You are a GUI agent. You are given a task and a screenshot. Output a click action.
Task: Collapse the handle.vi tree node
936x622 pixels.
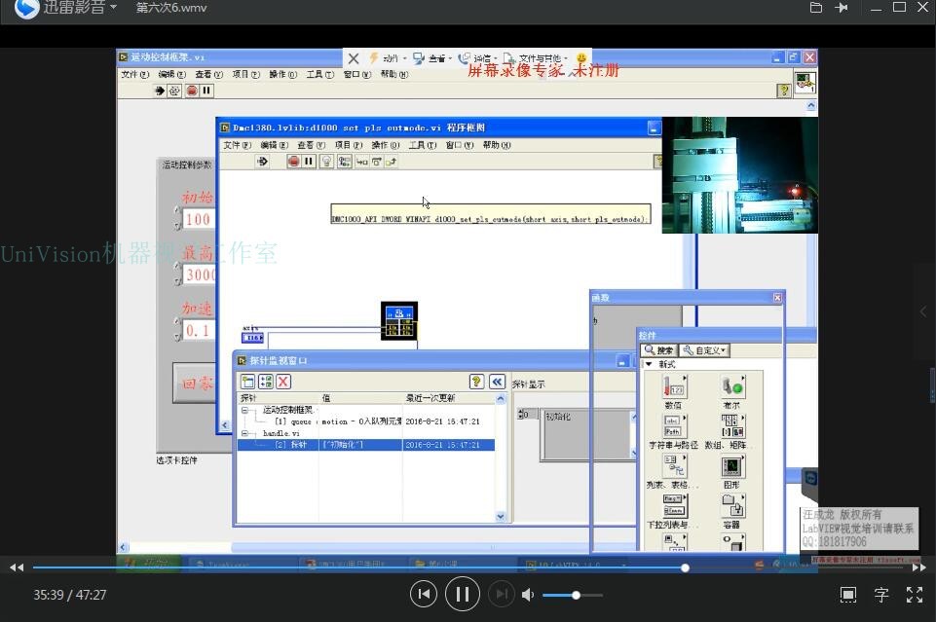(x=244, y=433)
